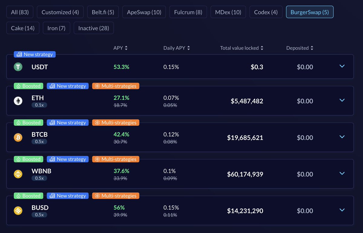363x233 pixels.
Task: Click the New strategy badge on BTCB row
Action: (x=68, y=122)
